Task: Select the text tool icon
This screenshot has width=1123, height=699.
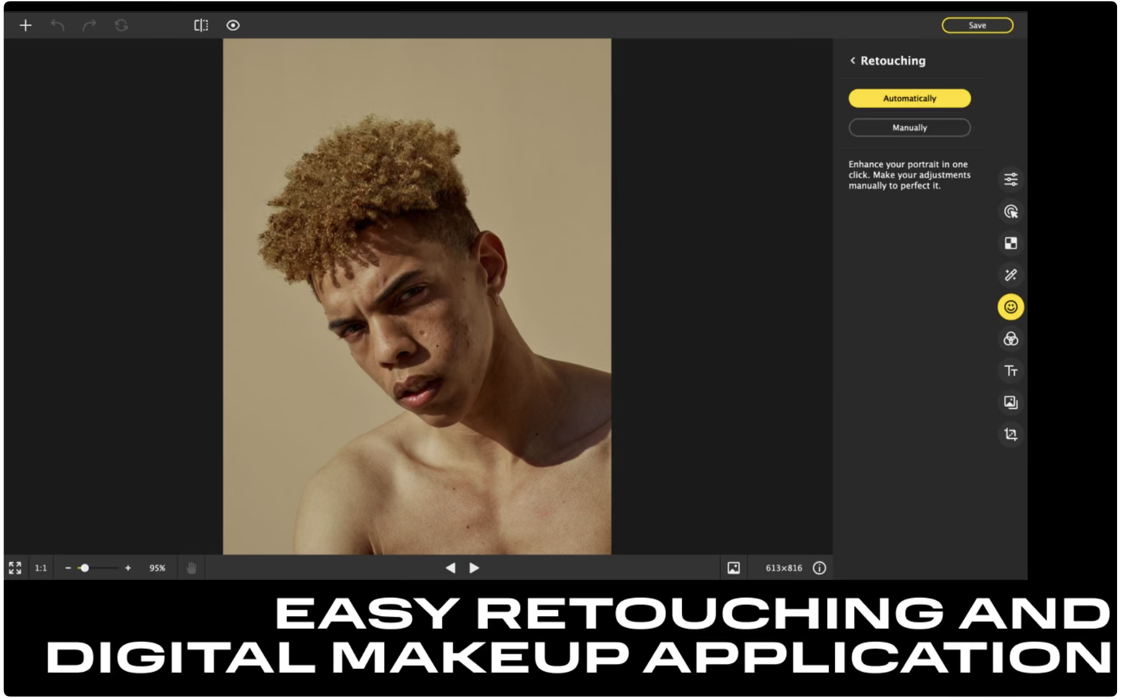Action: (1010, 371)
